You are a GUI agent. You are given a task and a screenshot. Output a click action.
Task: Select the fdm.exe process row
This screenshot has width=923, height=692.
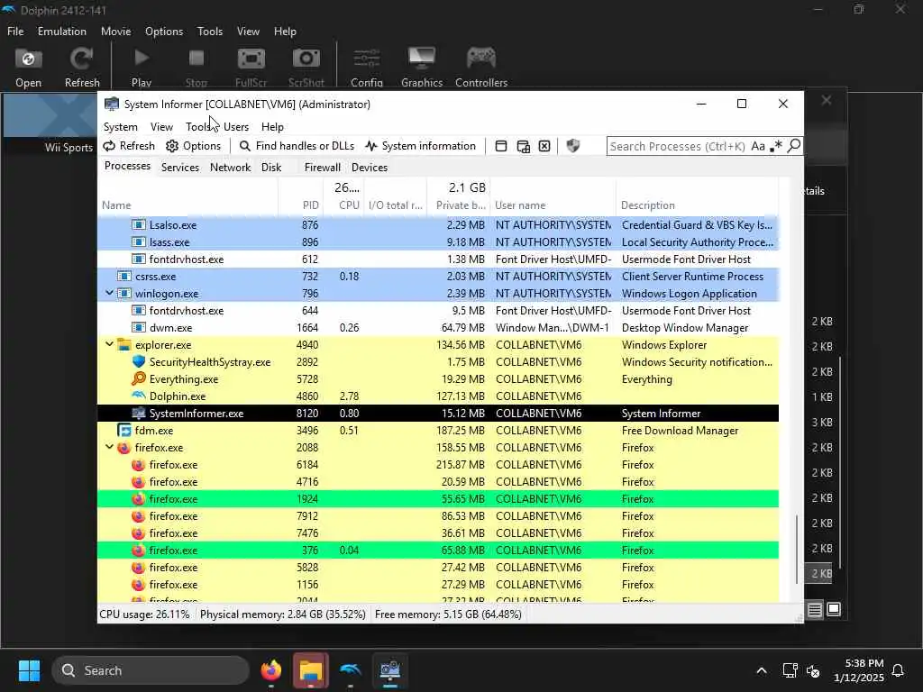pos(438,430)
